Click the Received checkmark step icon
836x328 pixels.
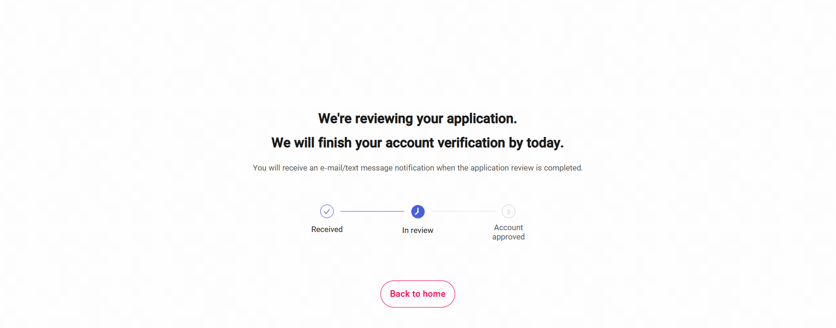(x=327, y=212)
